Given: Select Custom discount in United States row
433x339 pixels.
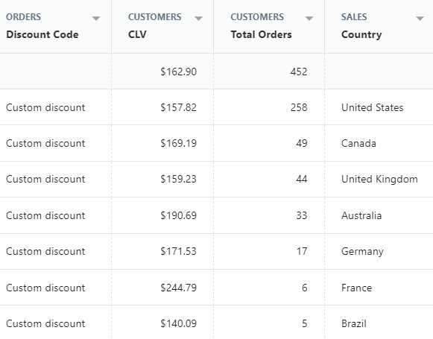Looking at the screenshot, I should tap(45, 107).
